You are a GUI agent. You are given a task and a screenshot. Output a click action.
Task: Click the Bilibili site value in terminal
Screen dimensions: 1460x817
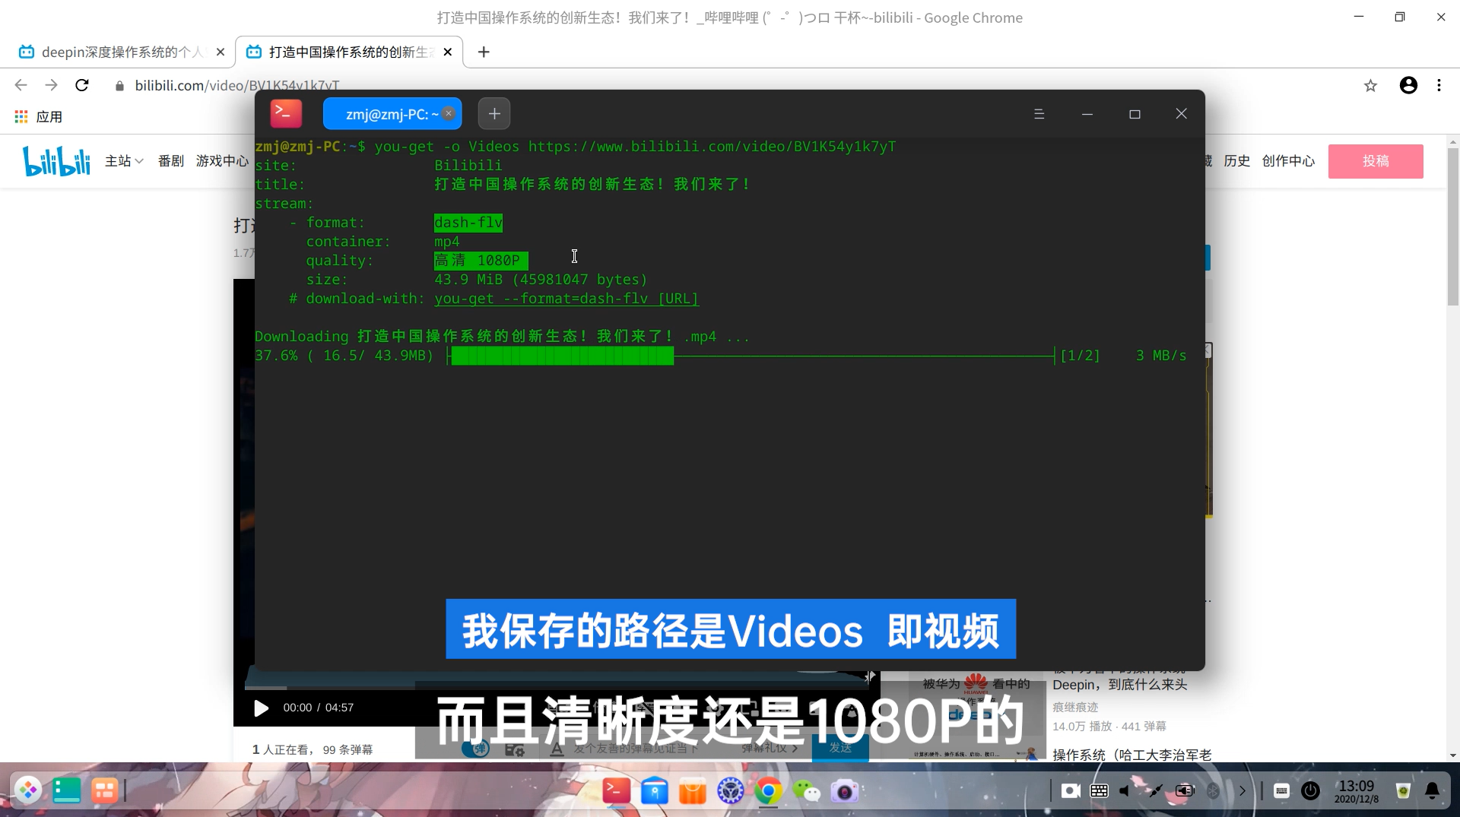[x=468, y=166]
